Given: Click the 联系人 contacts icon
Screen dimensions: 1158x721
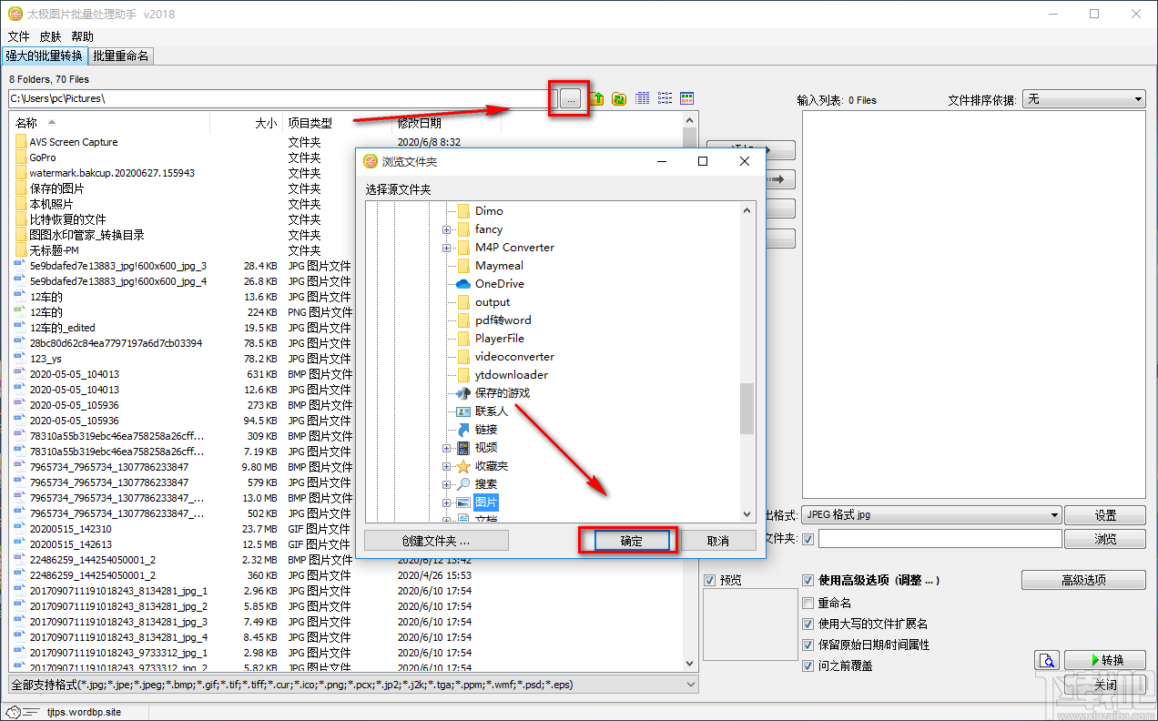Looking at the screenshot, I should pyautogui.click(x=463, y=411).
